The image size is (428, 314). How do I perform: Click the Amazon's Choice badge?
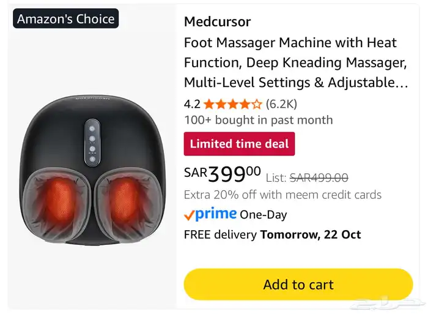[x=65, y=19]
